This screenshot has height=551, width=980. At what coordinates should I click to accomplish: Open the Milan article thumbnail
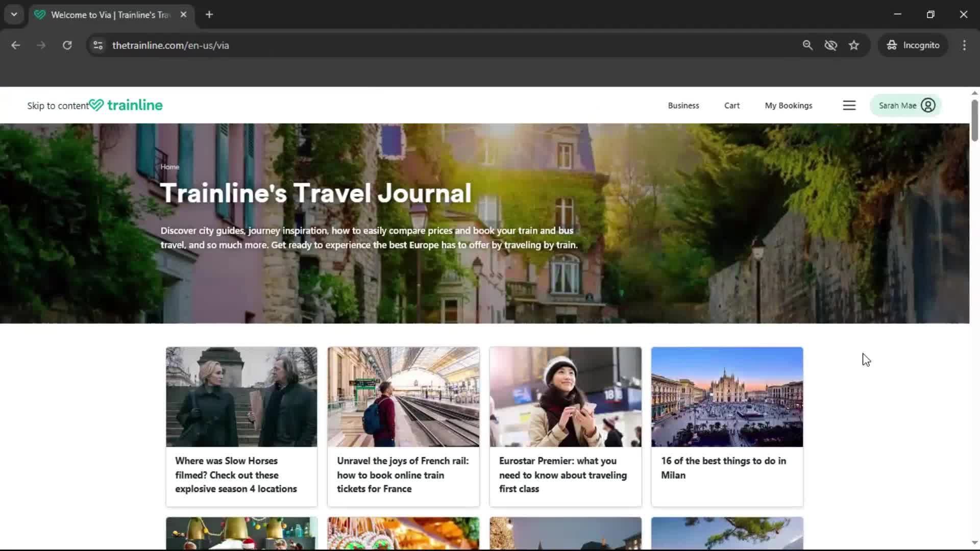pos(727,396)
